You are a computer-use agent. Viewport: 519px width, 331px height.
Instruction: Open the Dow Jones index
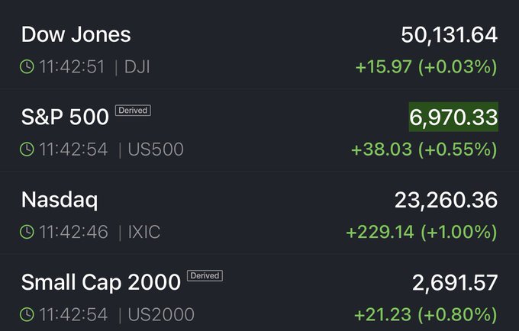click(76, 34)
